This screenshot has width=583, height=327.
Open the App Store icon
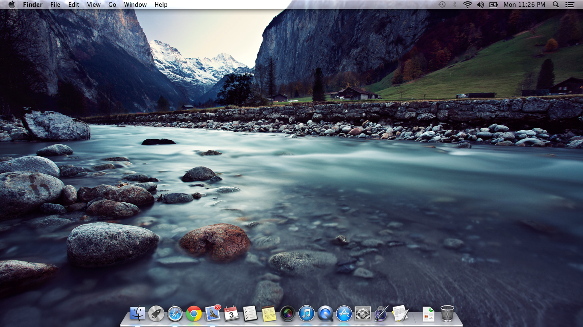pos(344,314)
